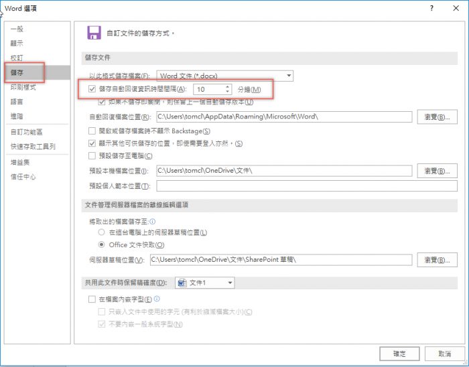Increase AutoRecover minutes with the up arrow
The image size is (469, 367).
click(x=228, y=86)
